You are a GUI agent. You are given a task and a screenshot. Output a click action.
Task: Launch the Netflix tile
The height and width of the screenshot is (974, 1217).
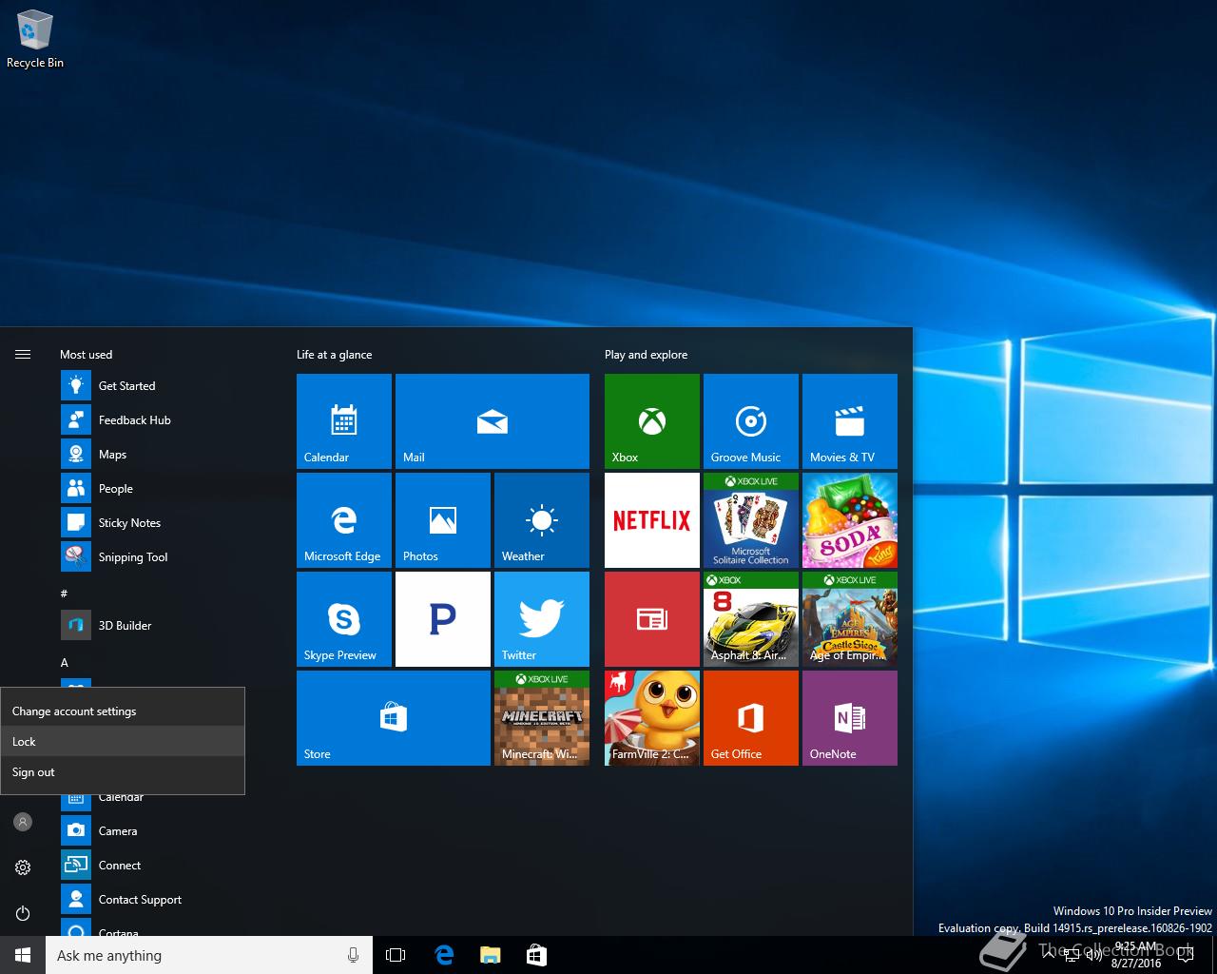[652, 520]
